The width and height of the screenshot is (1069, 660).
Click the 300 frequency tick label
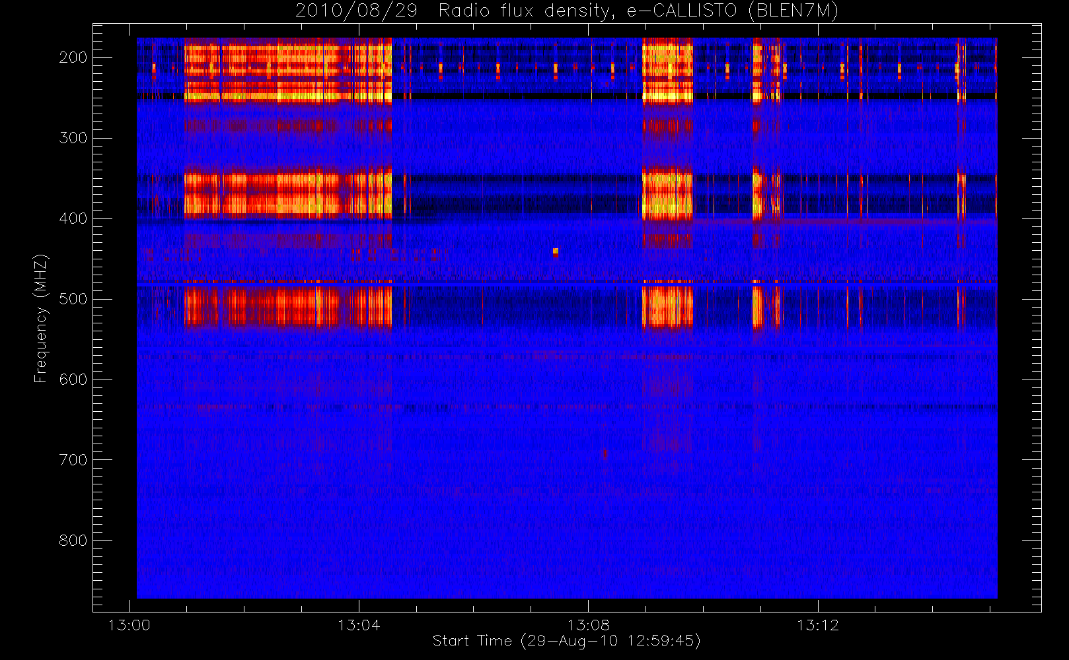point(73,138)
